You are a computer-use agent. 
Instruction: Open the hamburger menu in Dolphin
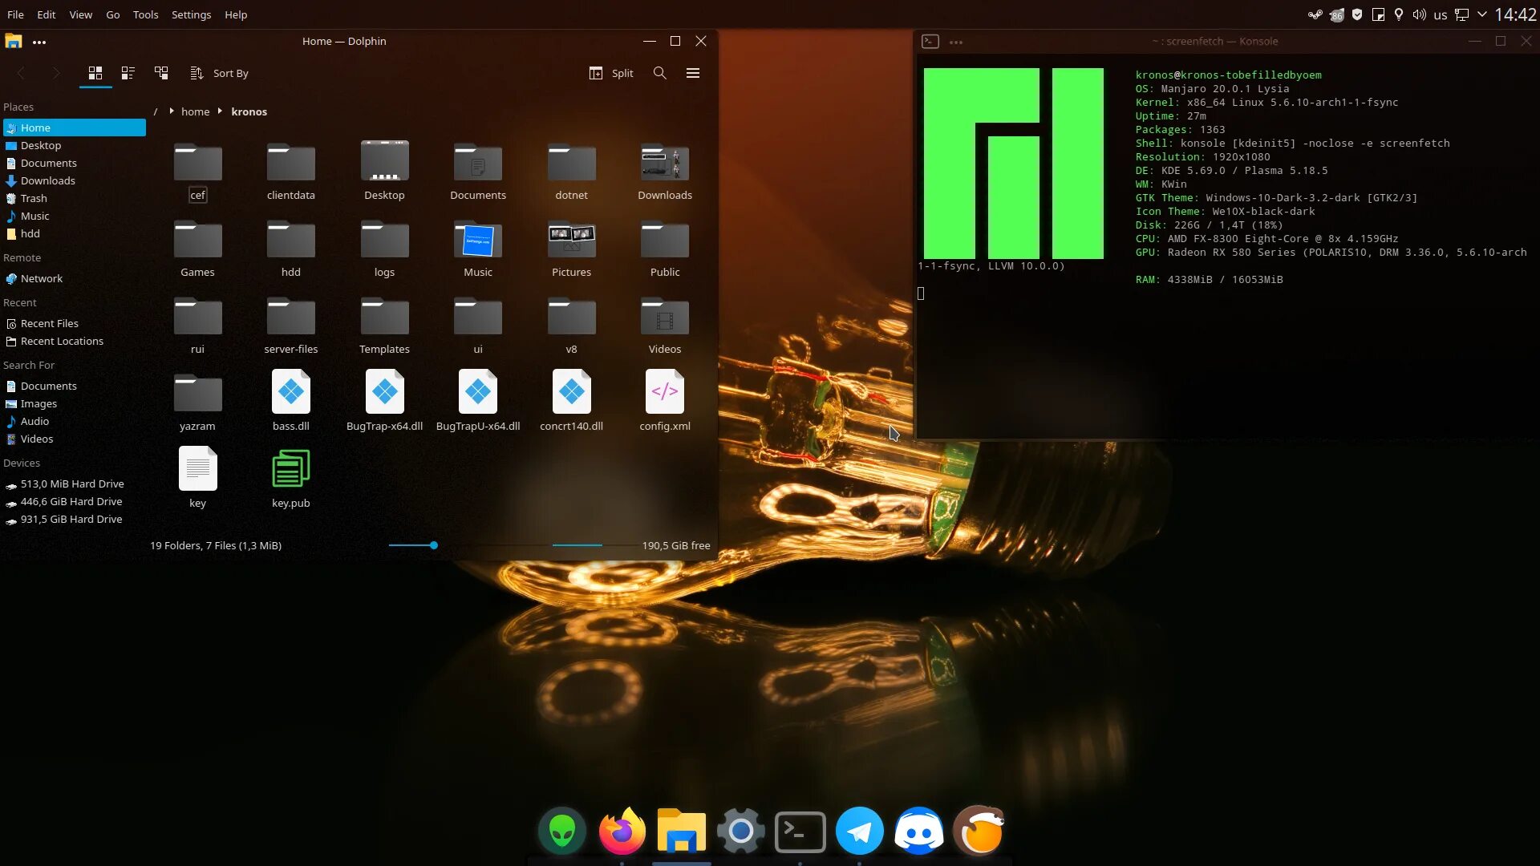[693, 73]
